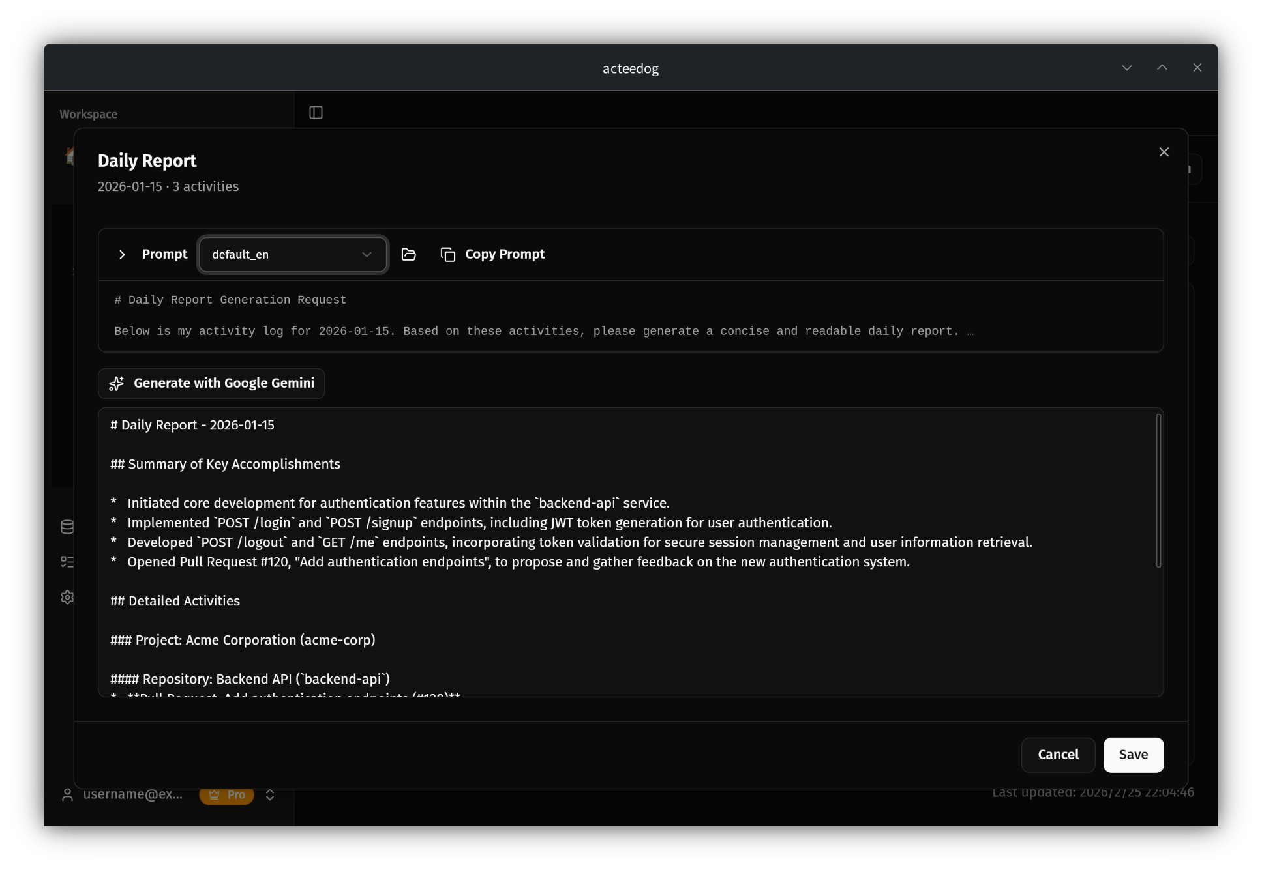This screenshot has width=1262, height=870.
Task: Click the sparkle icon on Generate button
Action: click(x=116, y=383)
